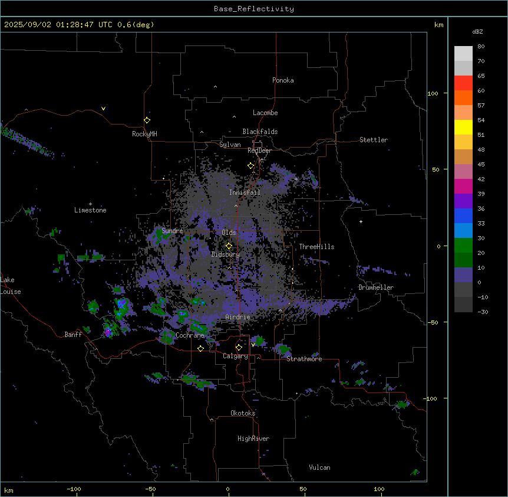508x497 pixels.
Task: Select the royal blue legend swatch near 36 dBZ
Action: [x=463, y=215]
